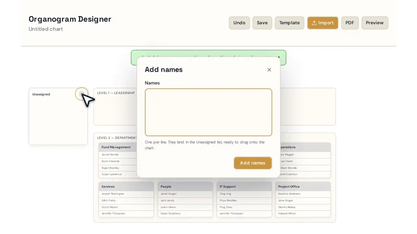Save the chart
Screen dimensions: 417x234
click(262, 23)
